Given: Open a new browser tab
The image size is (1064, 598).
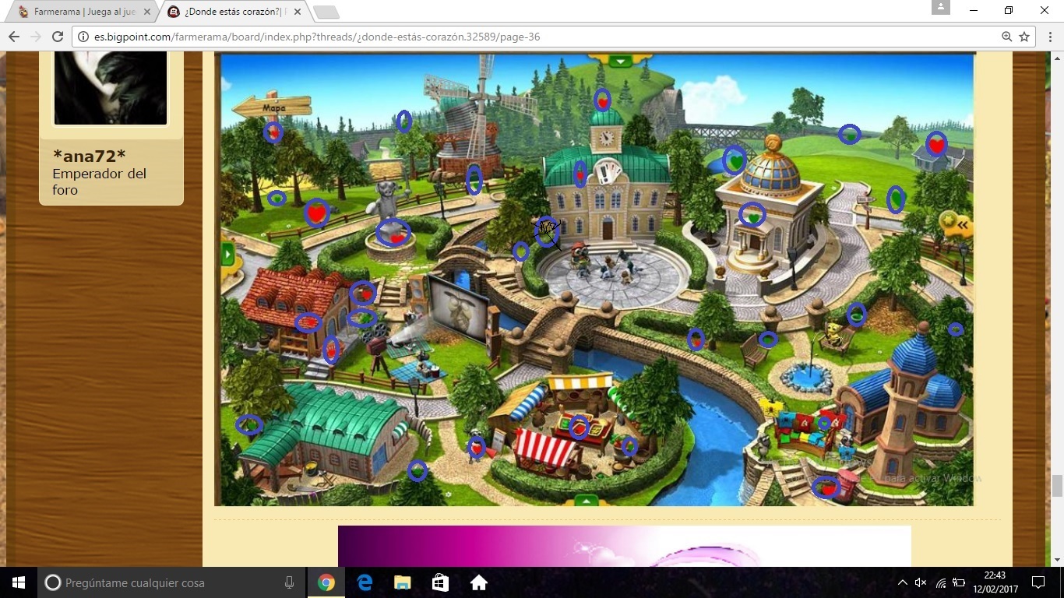Looking at the screenshot, I should (326, 12).
